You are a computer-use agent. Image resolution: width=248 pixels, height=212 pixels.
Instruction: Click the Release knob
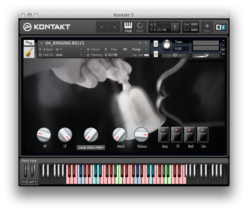point(141,135)
